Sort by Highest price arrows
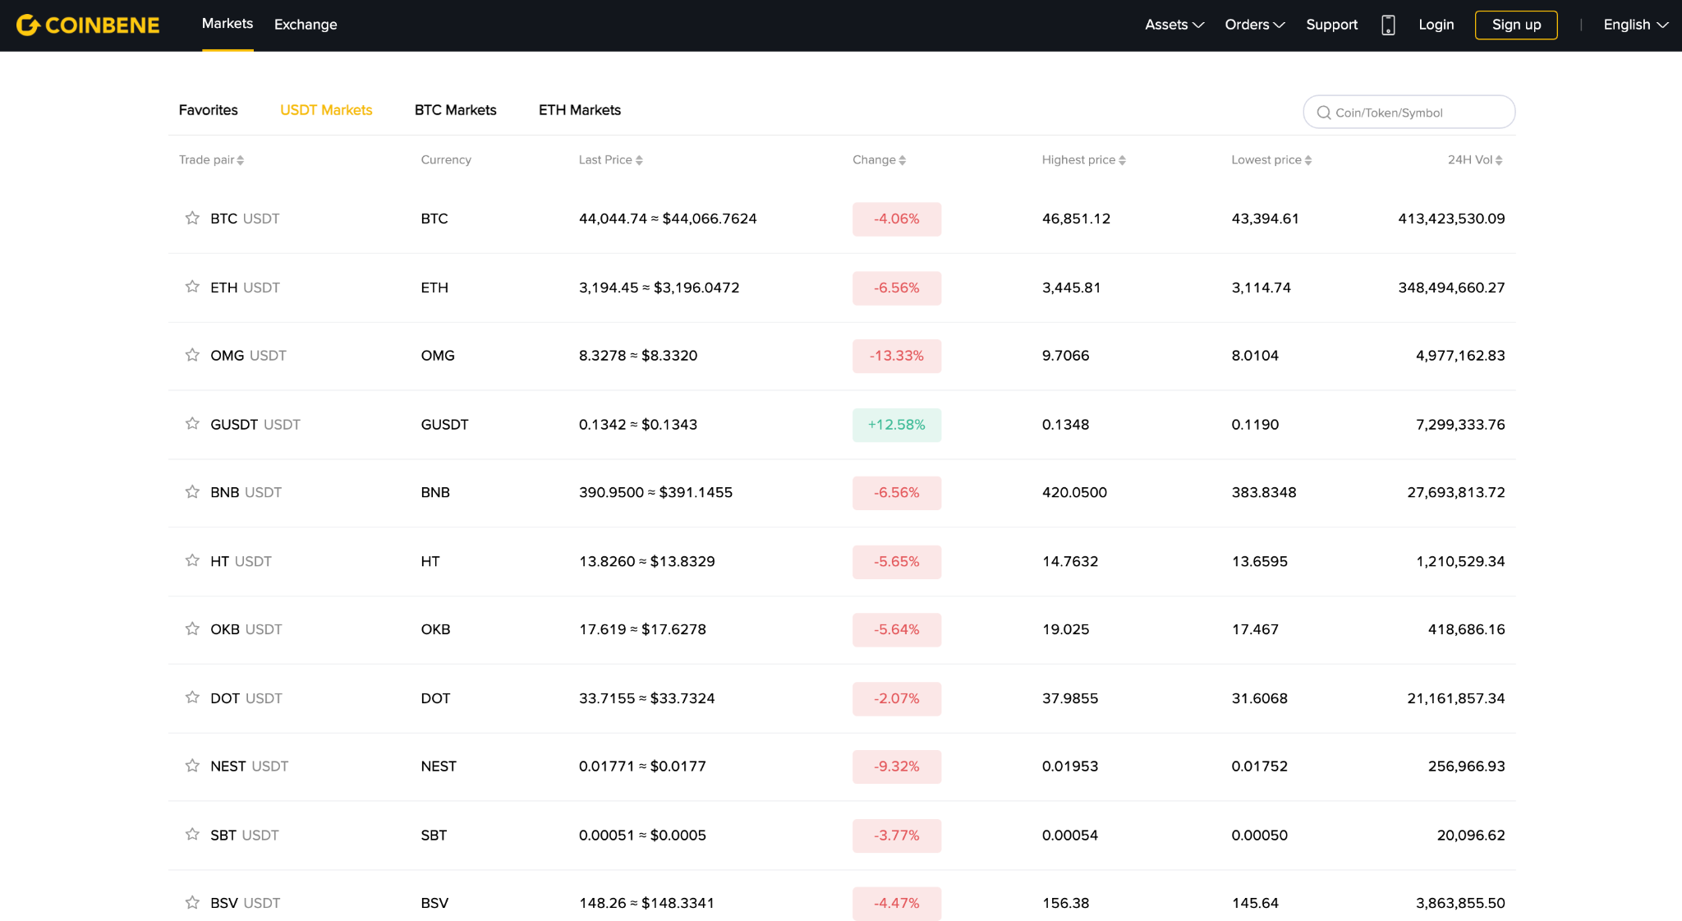The width and height of the screenshot is (1682, 921). click(1122, 160)
